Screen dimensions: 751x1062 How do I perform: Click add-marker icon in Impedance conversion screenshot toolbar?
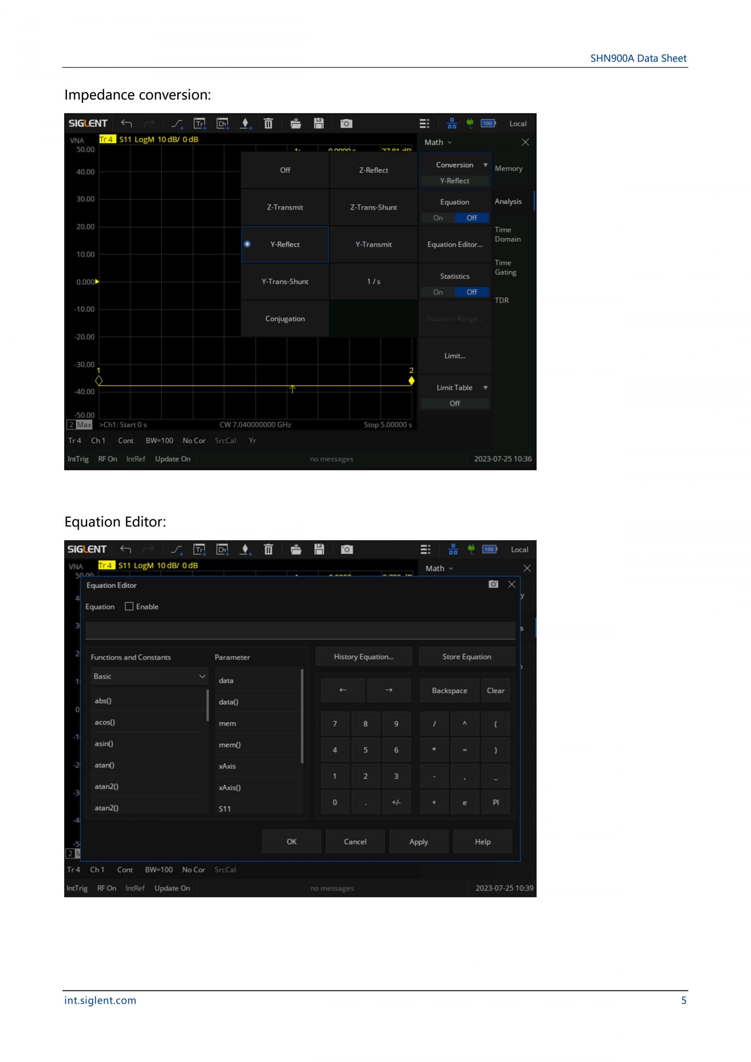246,124
